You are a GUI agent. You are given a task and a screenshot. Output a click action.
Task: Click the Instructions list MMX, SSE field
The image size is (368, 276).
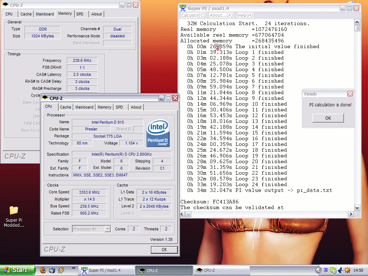click(121, 175)
